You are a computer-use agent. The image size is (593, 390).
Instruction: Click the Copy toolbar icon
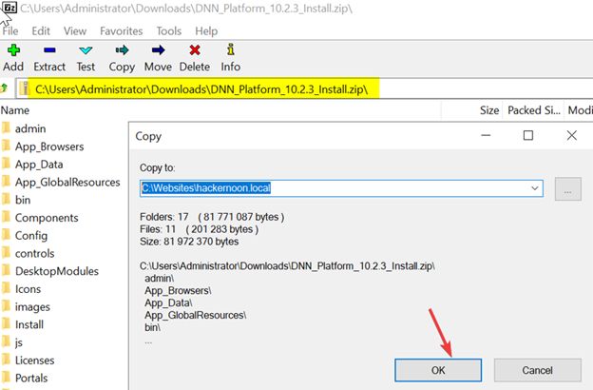pyautogui.click(x=122, y=50)
